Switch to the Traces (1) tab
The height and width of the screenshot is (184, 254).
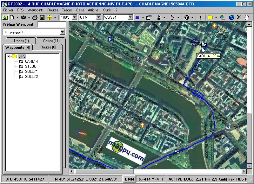point(21,41)
